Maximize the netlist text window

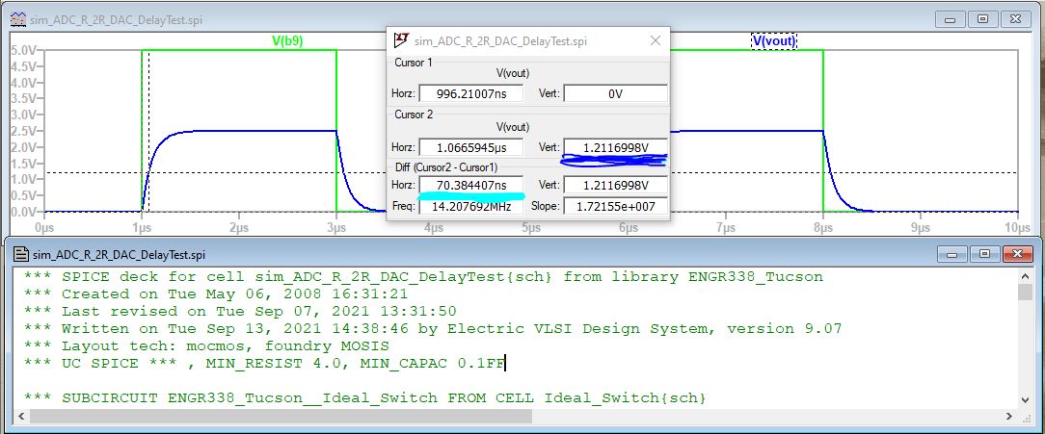983,254
